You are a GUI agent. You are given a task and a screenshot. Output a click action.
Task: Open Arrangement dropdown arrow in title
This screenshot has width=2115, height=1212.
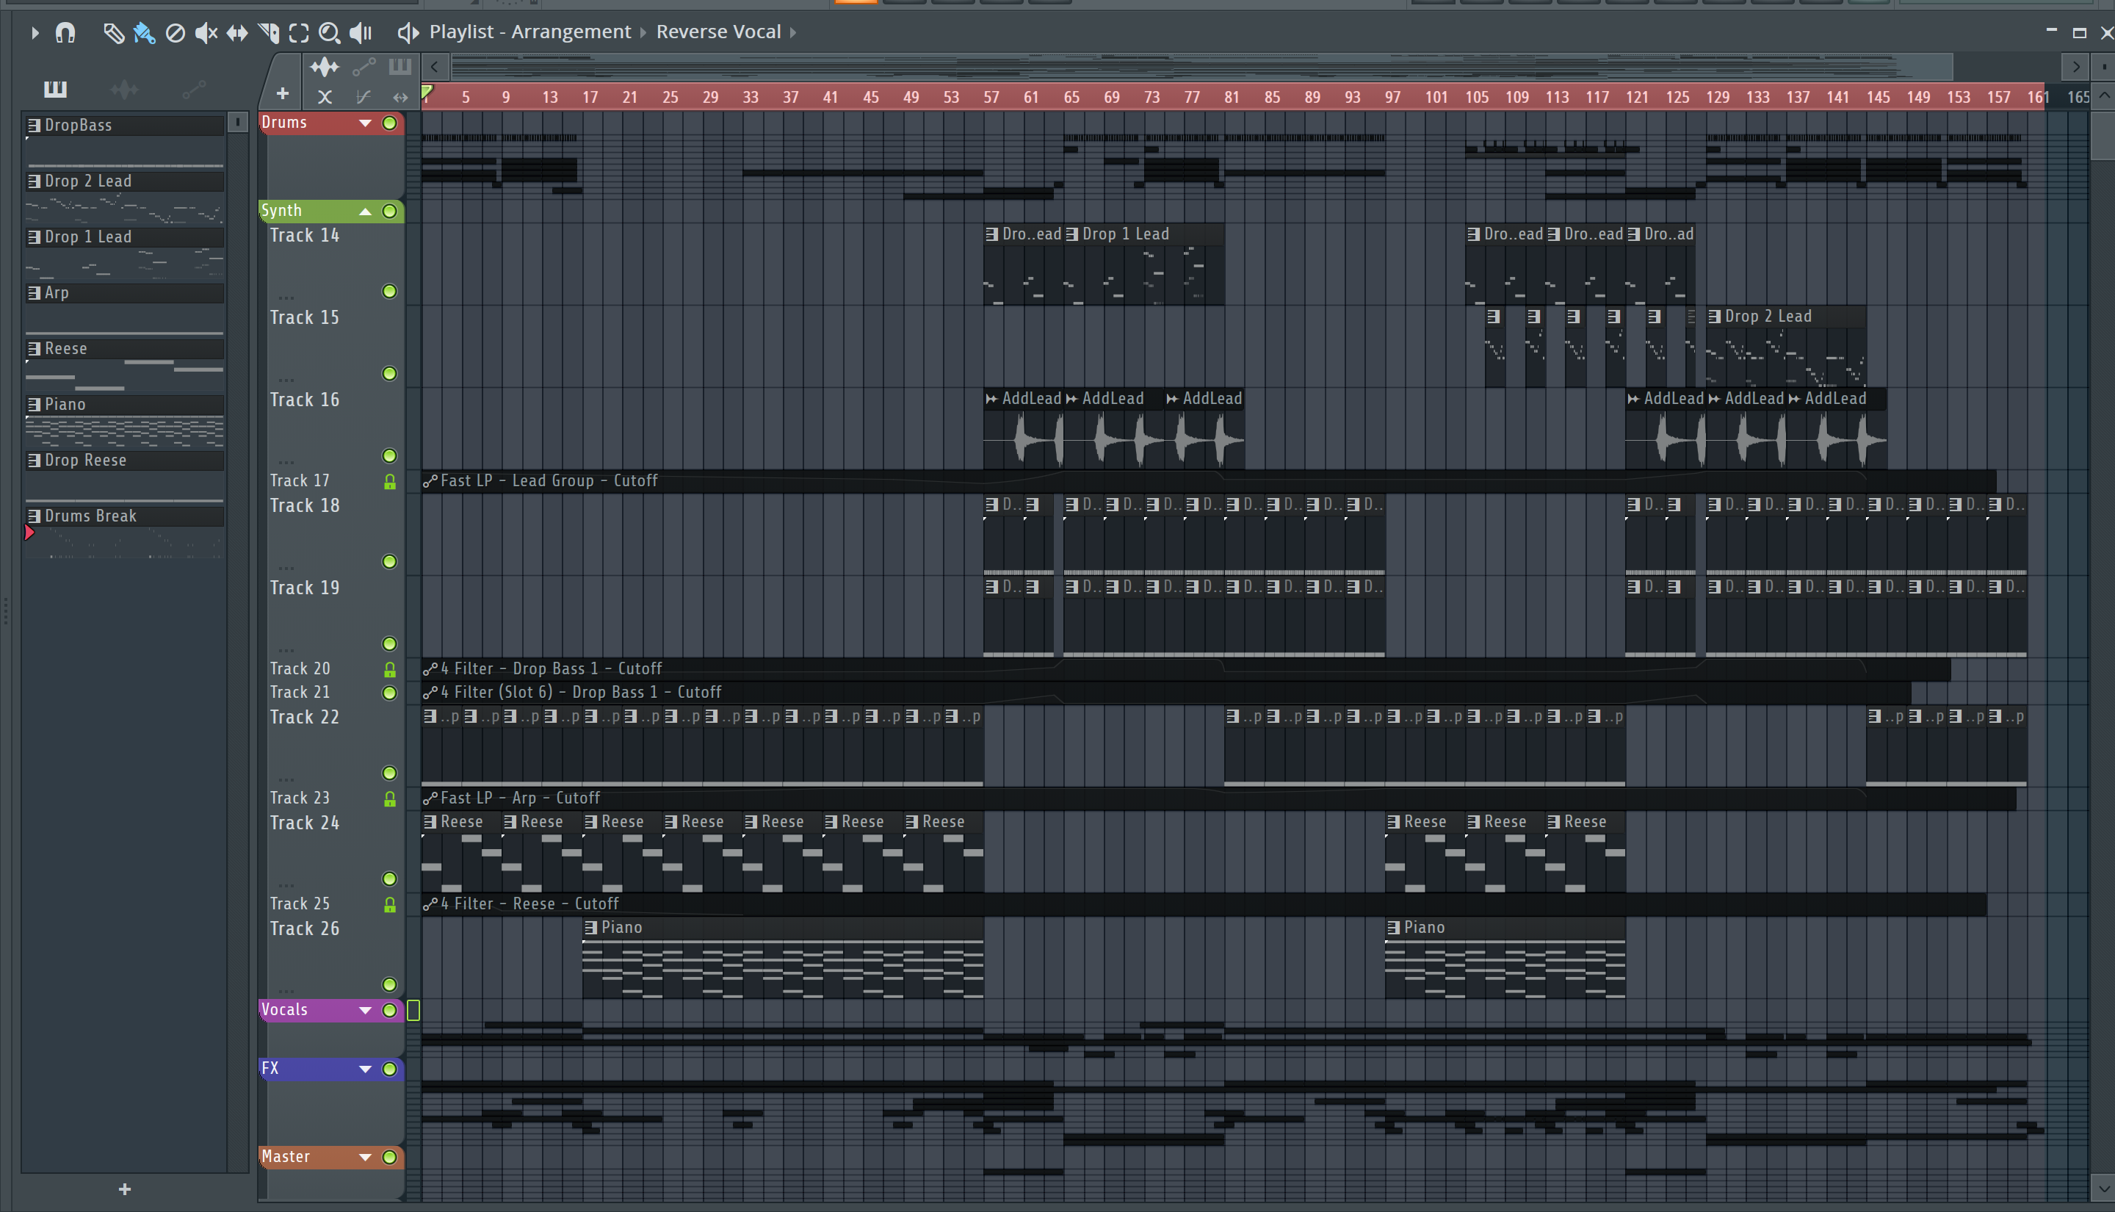tap(643, 32)
